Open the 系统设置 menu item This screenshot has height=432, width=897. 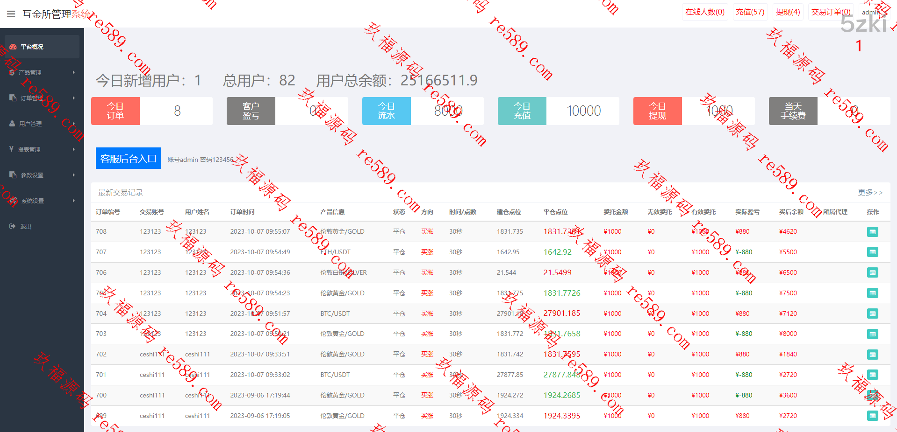32,201
